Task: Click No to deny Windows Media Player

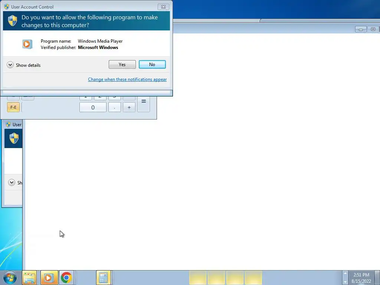Action: [152, 65]
